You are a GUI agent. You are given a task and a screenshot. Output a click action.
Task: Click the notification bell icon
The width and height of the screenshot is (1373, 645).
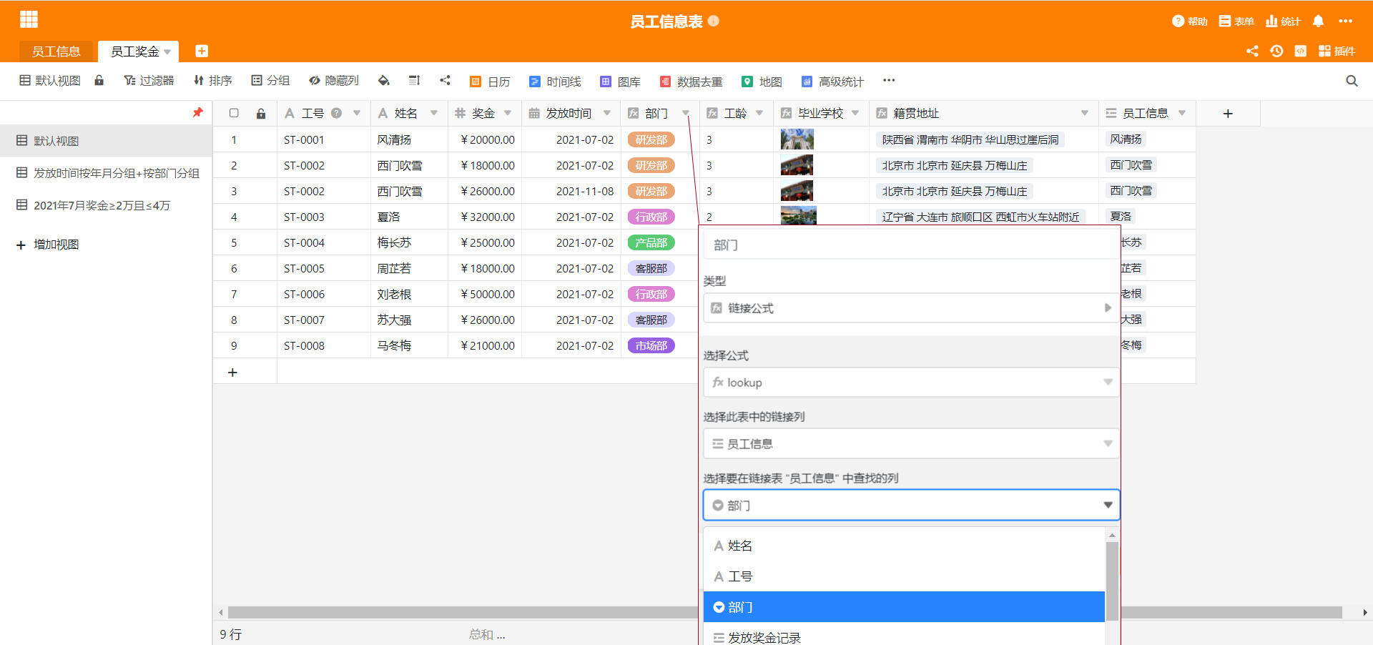click(x=1317, y=21)
